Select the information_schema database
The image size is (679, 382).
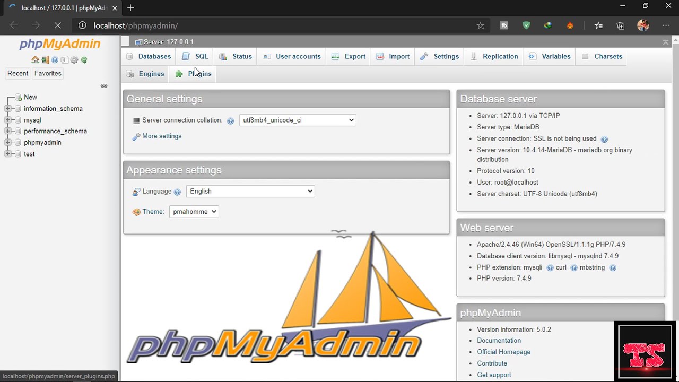(x=53, y=109)
